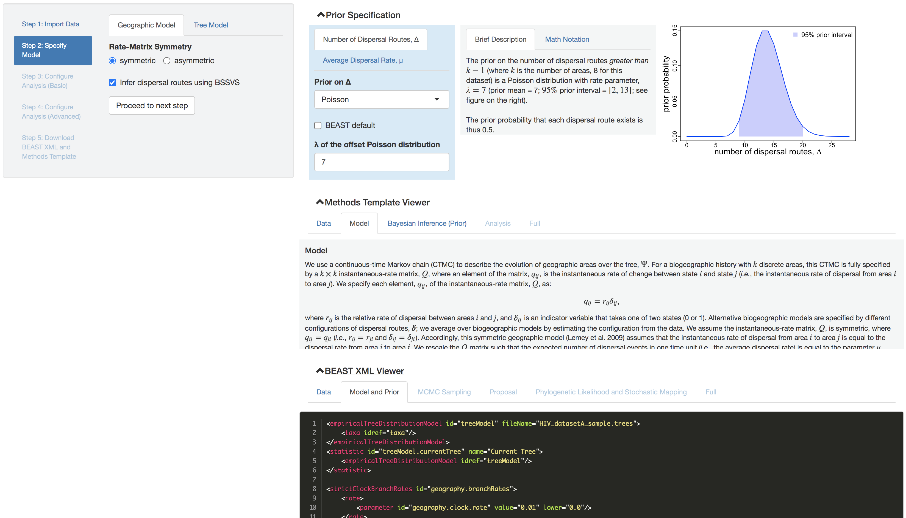This screenshot has width=906, height=518.
Task: Open Data tab in BEAST XML Viewer
Action: 323,392
